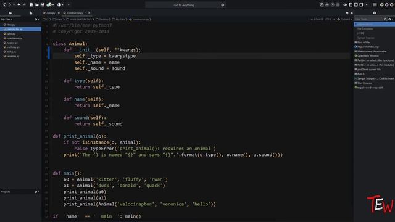Toggle the bottom pane visibility
This screenshot has height=222, width=395.
click(356, 5)
